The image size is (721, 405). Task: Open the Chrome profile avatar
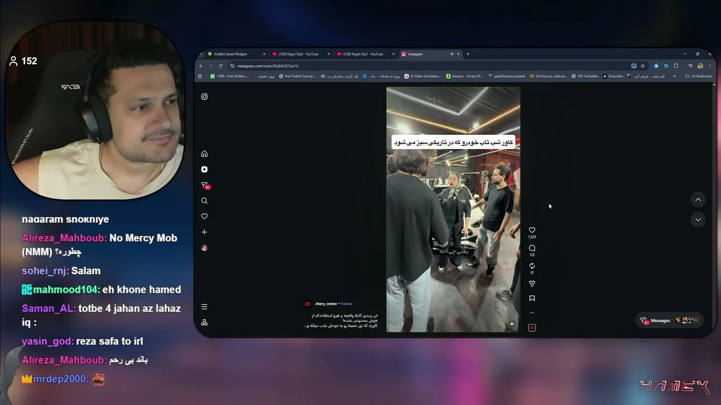coord(701,66)
